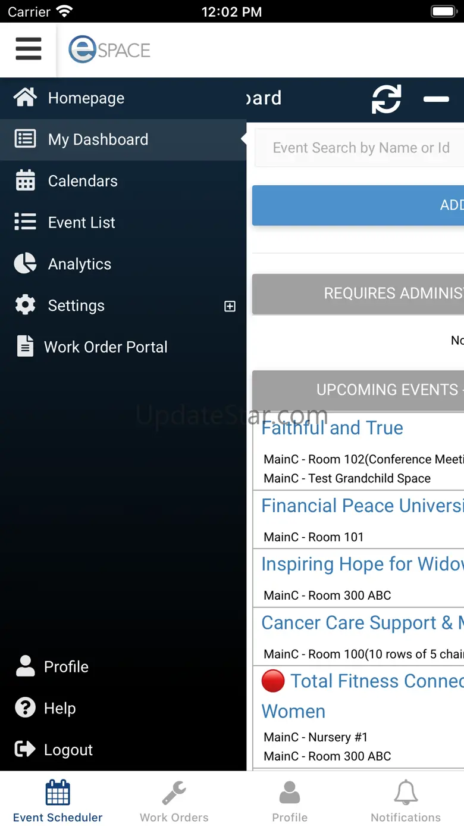Click the Event List bullet icon
Image resolution: width=464 pixels, height=826 pixels.
pyautogui.click(x=25, y=222)
